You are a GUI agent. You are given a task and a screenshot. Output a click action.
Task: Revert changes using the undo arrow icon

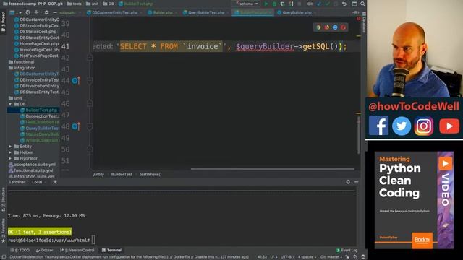click(x=344, y=4)
